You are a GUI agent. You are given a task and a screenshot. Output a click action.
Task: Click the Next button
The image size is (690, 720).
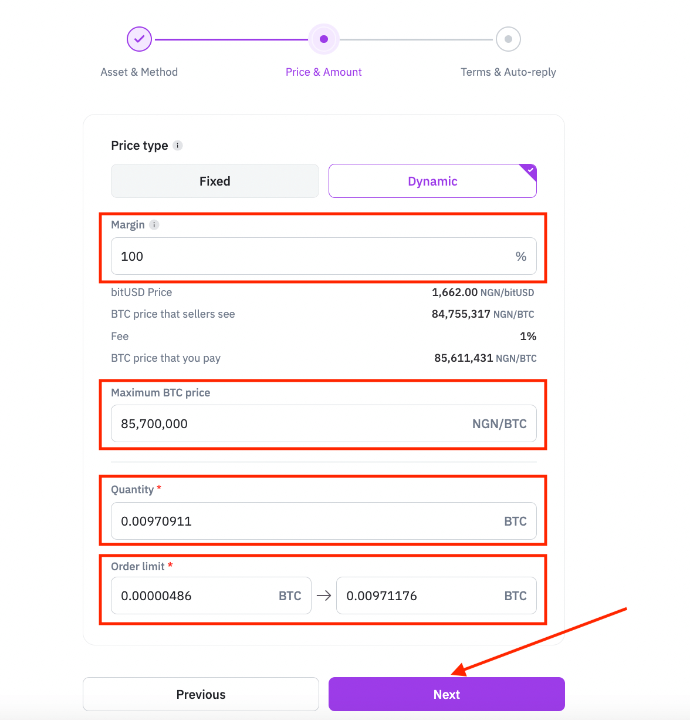click(x=447, y=694)
